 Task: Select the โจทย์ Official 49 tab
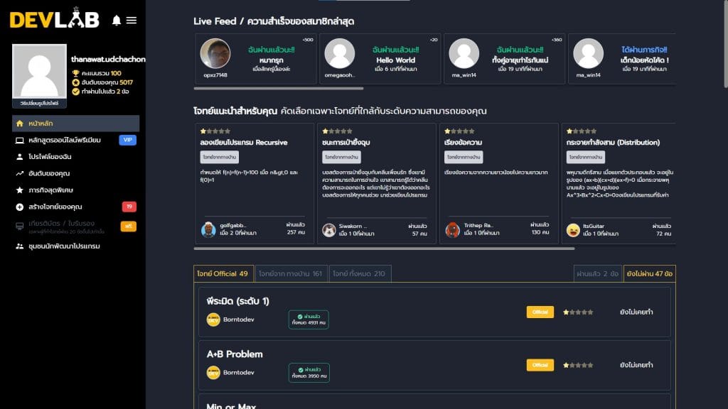click(223, 273)
